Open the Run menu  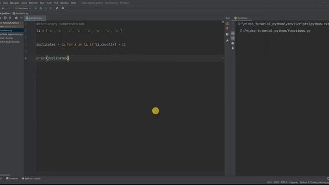click(x=42, y=3)
